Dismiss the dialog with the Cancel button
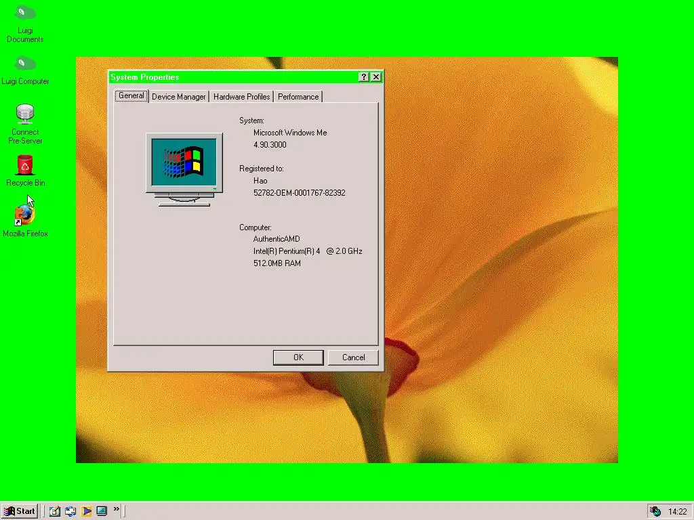694x520 pixels. pos(353,357)
